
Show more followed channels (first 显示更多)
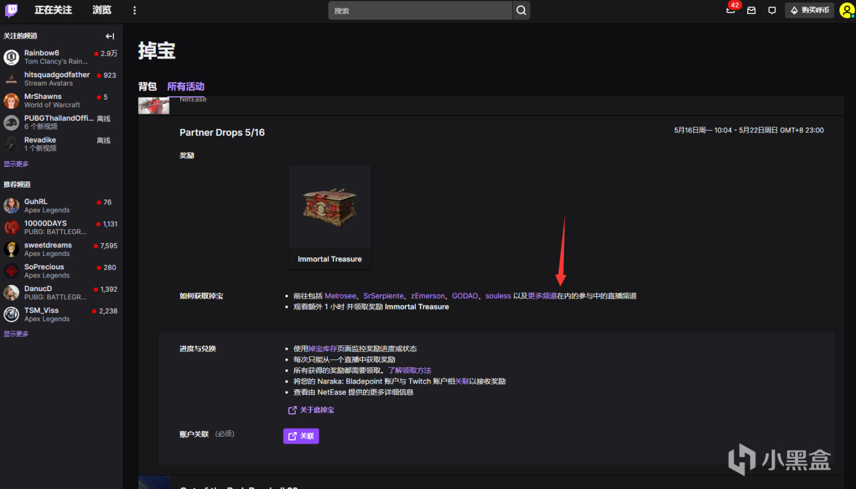(16, 164)
